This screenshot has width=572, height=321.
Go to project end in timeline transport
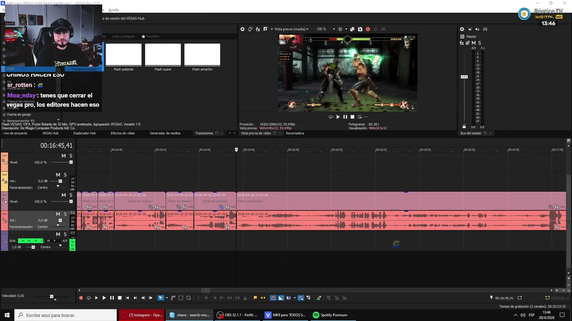click(x=135, y=298)
